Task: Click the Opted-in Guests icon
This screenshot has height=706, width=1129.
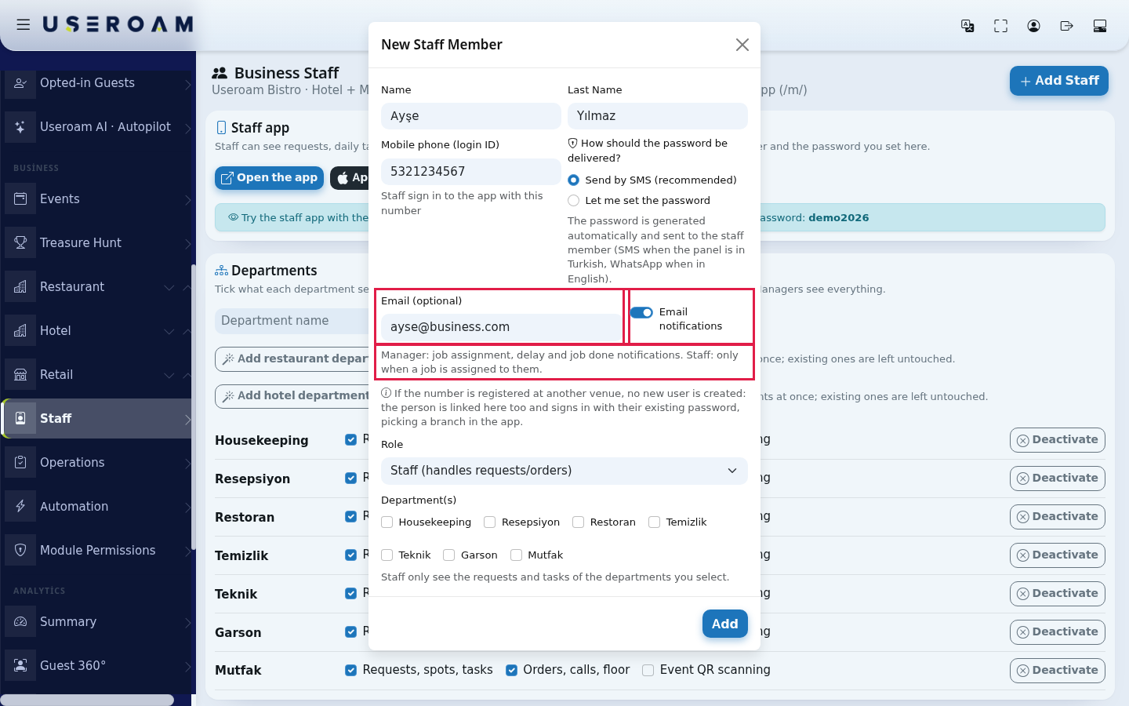Action: coord(20,82)
